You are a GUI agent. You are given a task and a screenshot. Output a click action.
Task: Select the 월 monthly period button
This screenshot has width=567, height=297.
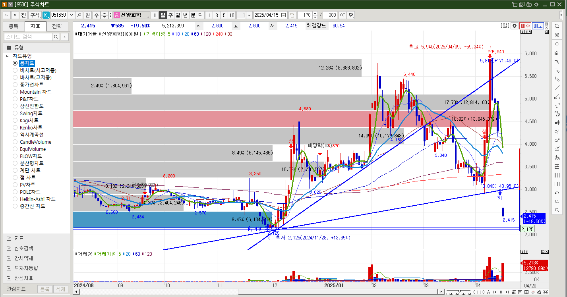[x=178, y=15]
